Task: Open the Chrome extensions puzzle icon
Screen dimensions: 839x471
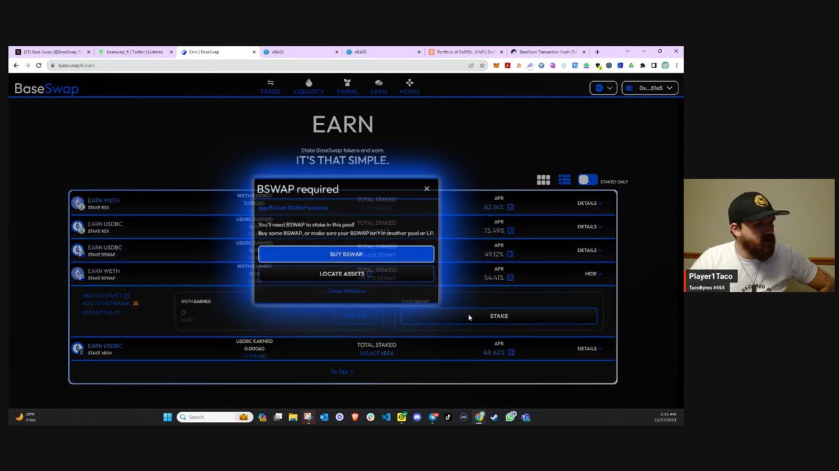Action: click(x=642, y=65)
